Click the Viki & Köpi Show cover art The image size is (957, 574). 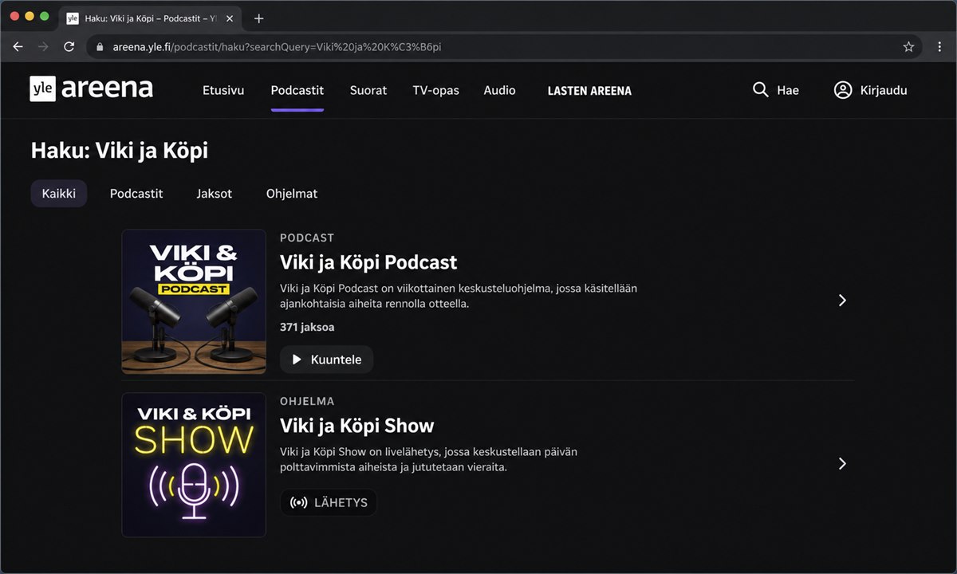pos(194,465)
